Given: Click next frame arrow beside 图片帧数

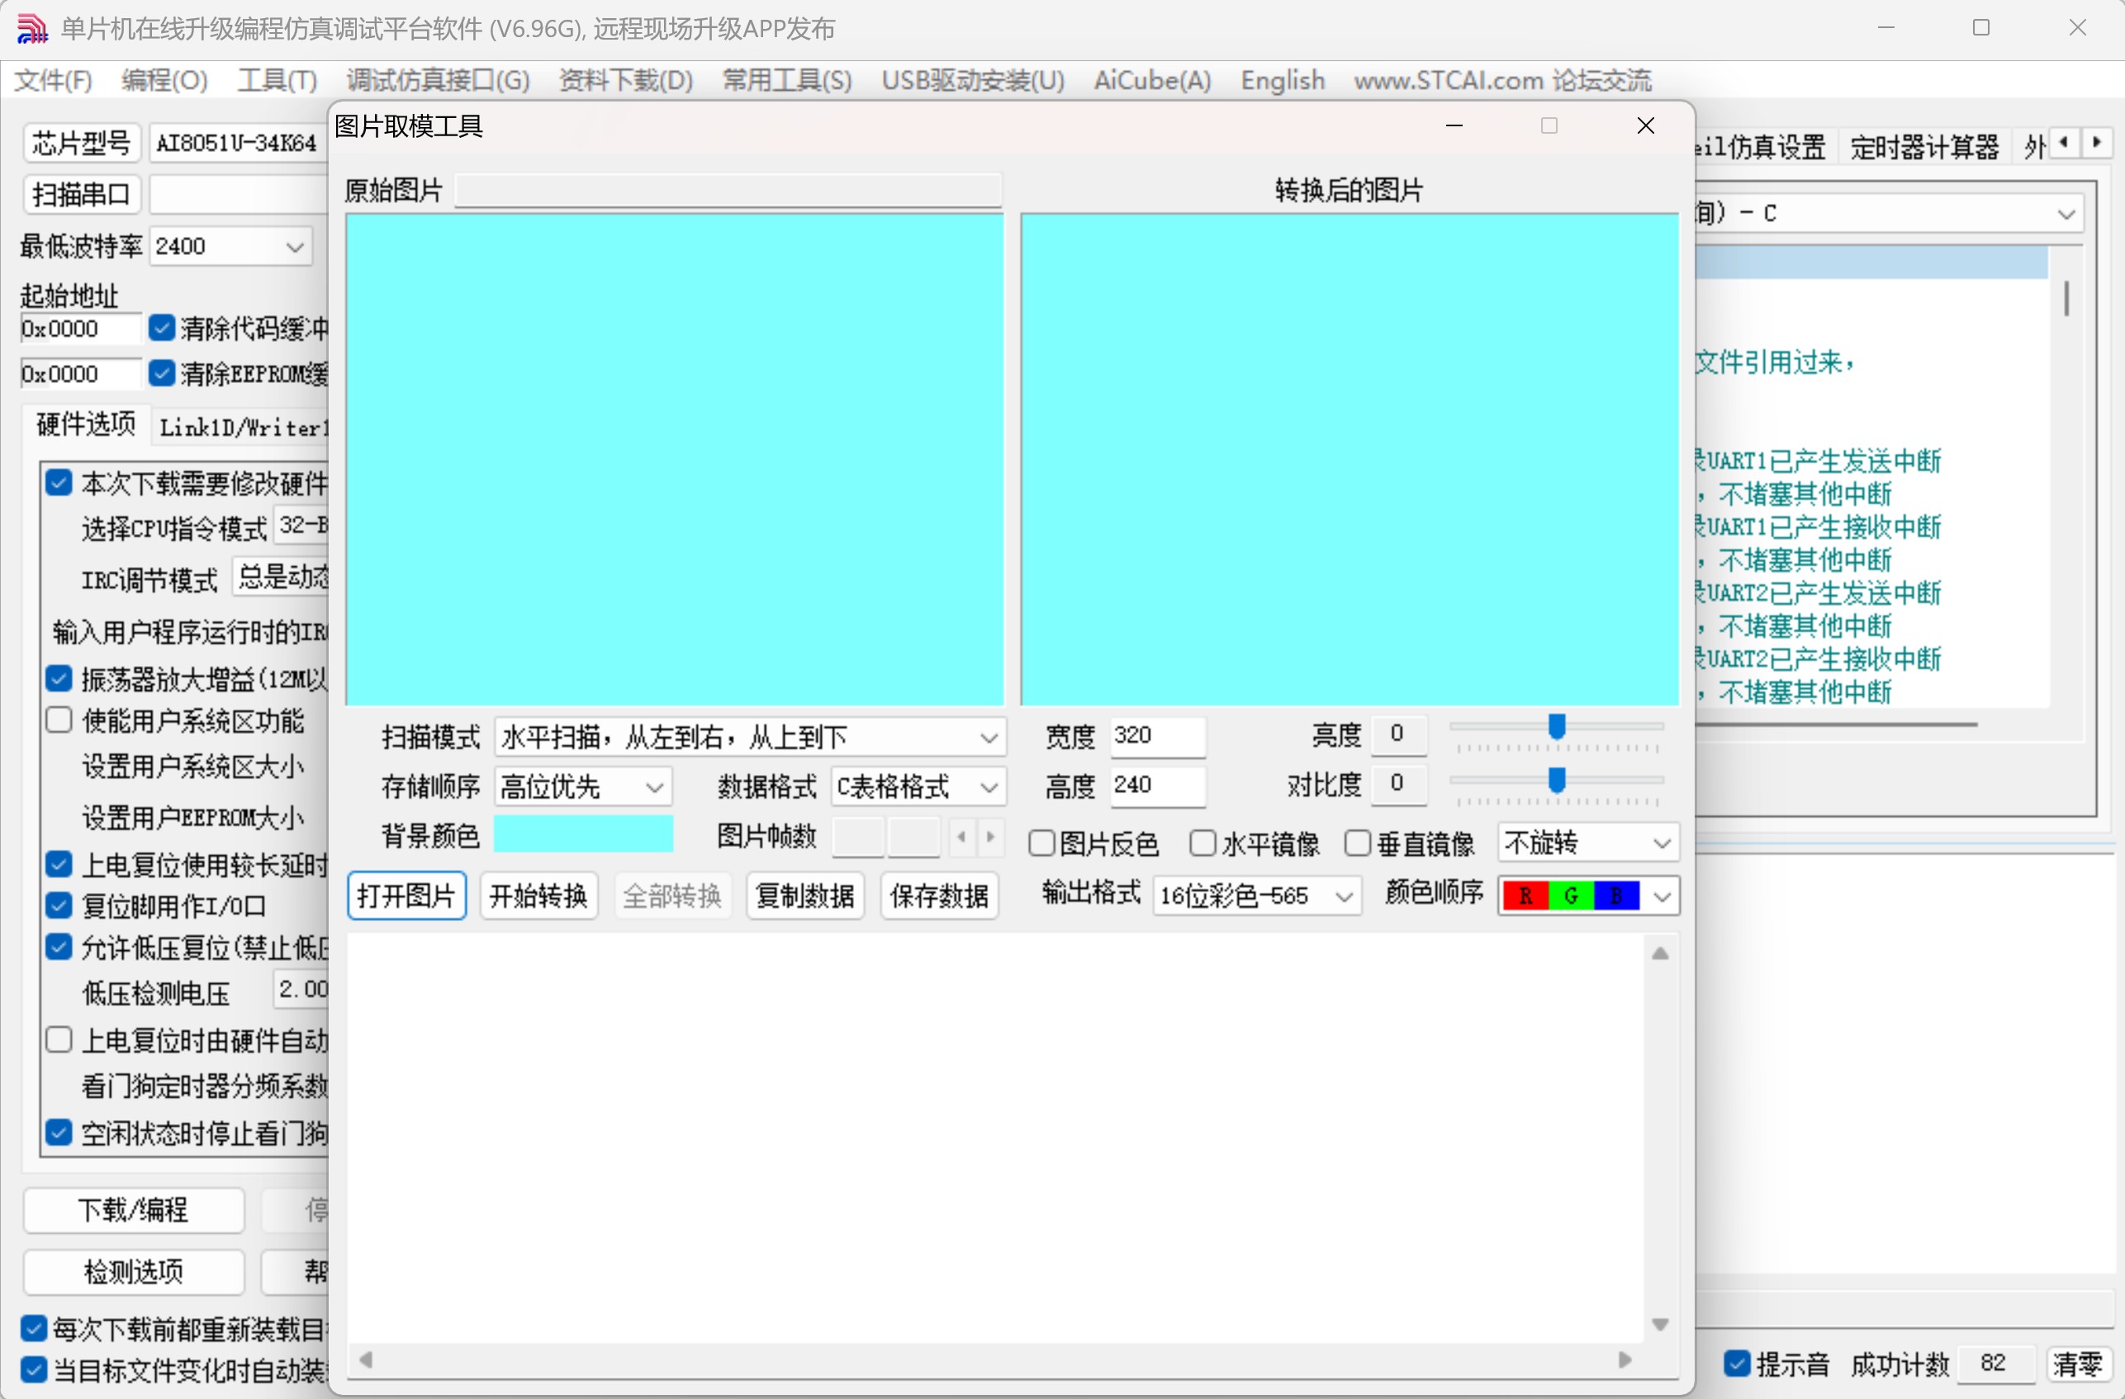Looking at the screenshot, I should 991,837.
